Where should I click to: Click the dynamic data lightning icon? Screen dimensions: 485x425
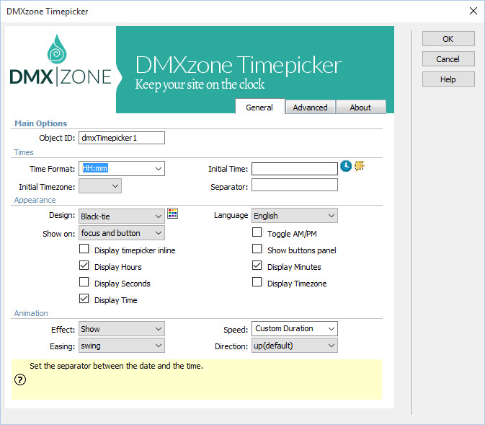pos(359,166)
